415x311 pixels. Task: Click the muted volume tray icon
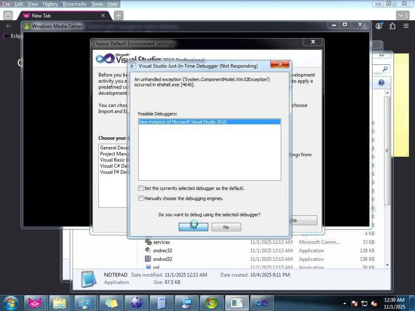click(374, 303)
